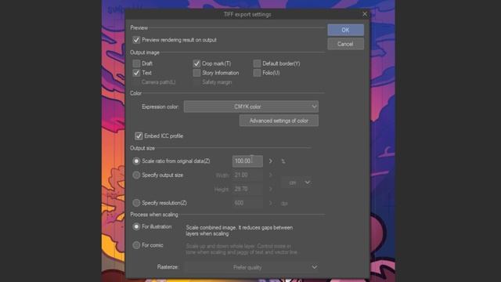This screenshot has width=501, height=282.
Task: Cancel the TIFF export dialog
Action: (x=345, y=44)
